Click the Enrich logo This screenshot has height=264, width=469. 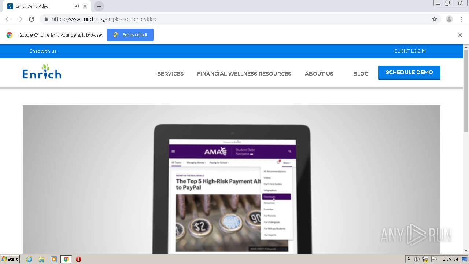(x=42, y=71)
